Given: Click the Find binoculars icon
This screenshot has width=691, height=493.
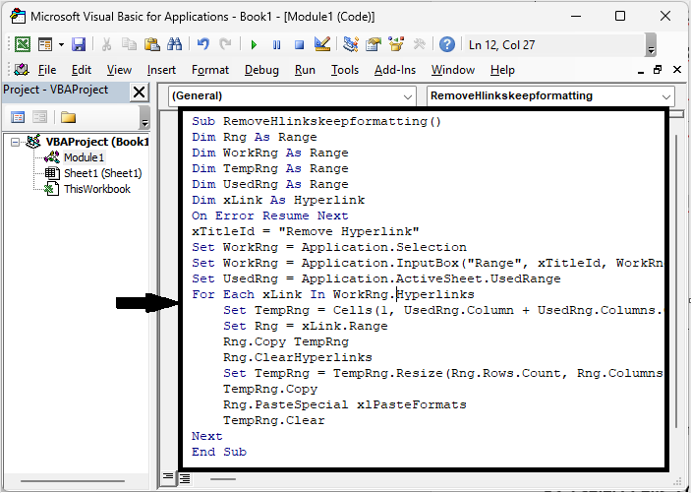Looking at the screenshot, I should 175,44.
